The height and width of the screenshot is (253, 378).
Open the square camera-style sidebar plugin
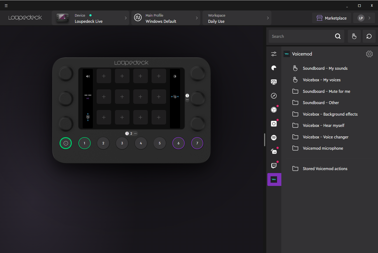pyautogui.click(x=274, y=124)
